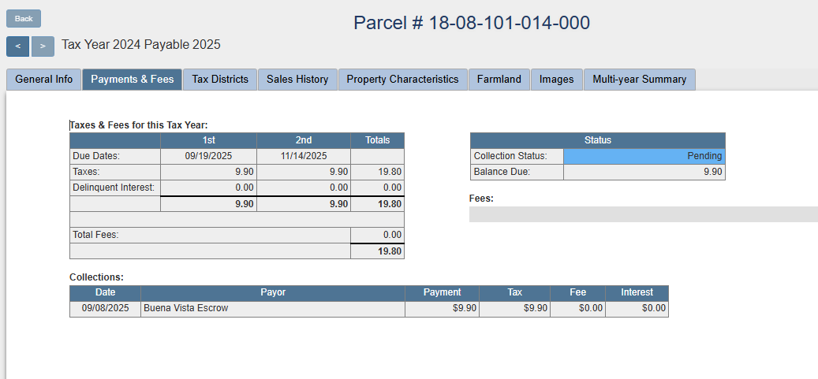Click the Payor column header
The height and width of the screenshot is (379, 818).
pos(273,292)
